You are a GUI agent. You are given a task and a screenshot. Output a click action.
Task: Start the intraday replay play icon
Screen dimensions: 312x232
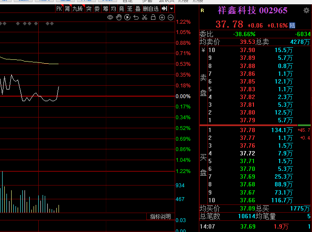(x=127, y=17)
